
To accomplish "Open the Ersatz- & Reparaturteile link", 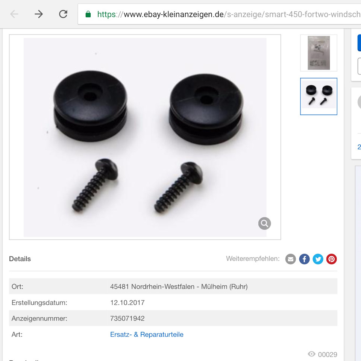I will 147,334.
